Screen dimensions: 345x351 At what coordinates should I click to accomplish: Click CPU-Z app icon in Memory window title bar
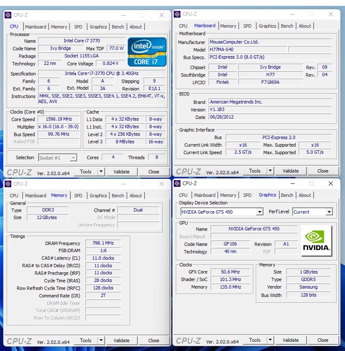[x=8, y=184]
